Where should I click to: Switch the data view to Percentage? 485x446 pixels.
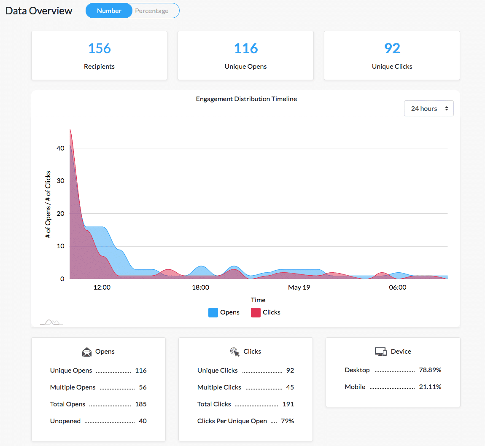point(152,11)
